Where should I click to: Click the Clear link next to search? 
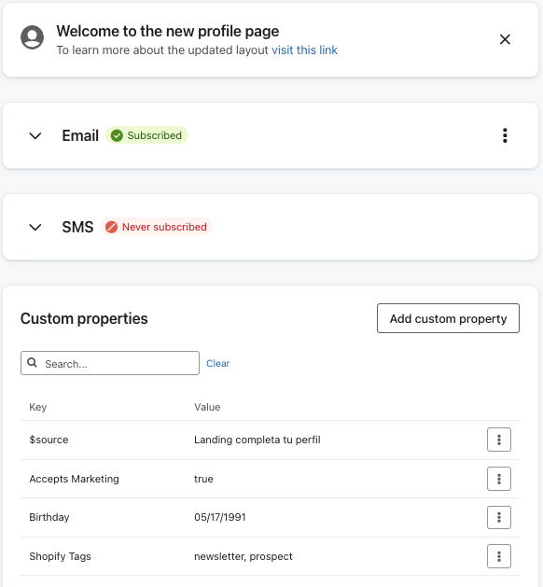[x=217, y=364]
